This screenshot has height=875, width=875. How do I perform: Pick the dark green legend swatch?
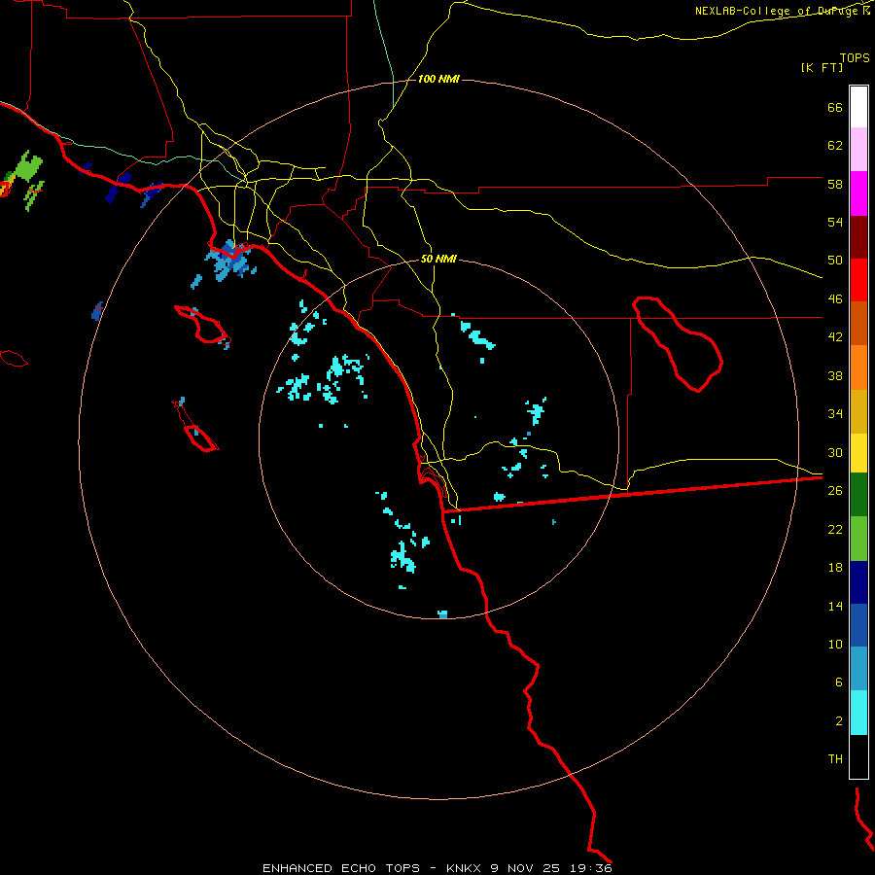coord(858,495)
